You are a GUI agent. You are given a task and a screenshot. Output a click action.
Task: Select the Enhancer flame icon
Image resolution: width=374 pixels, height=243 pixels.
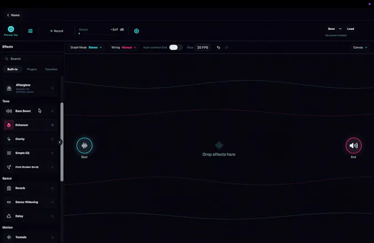(x=9, y=125)
